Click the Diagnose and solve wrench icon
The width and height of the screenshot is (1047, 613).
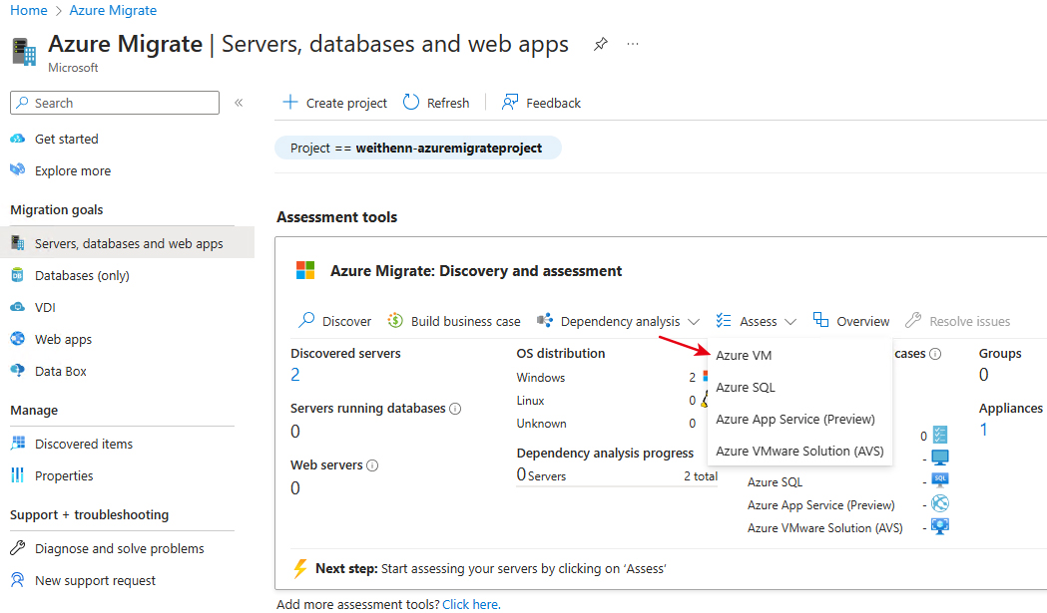pos(17,547)
